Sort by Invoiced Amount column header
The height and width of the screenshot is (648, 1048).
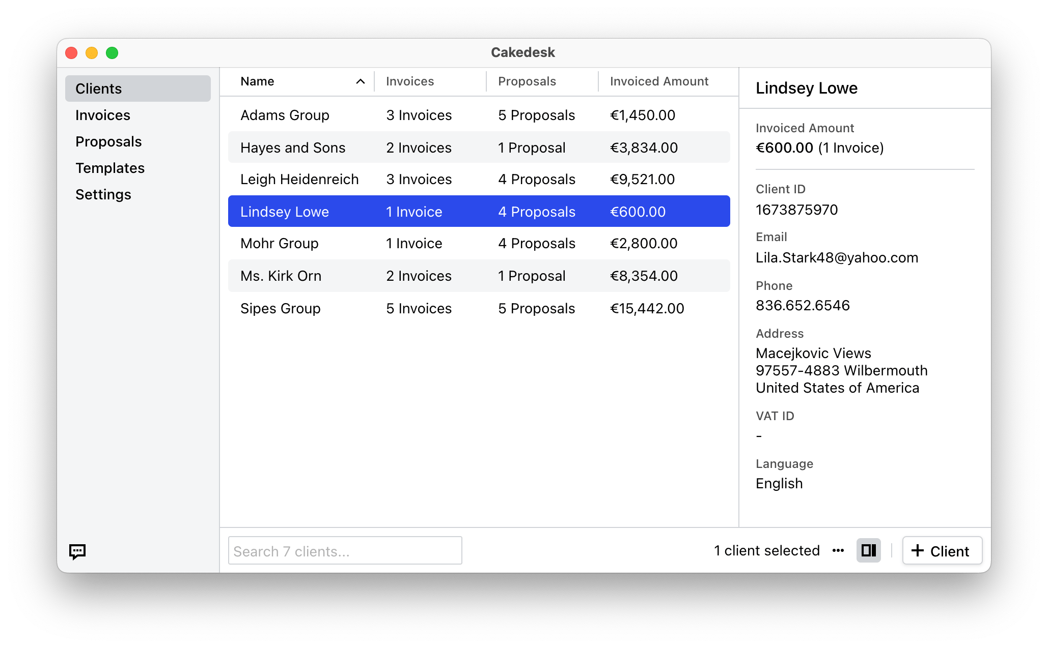[659, 81]
